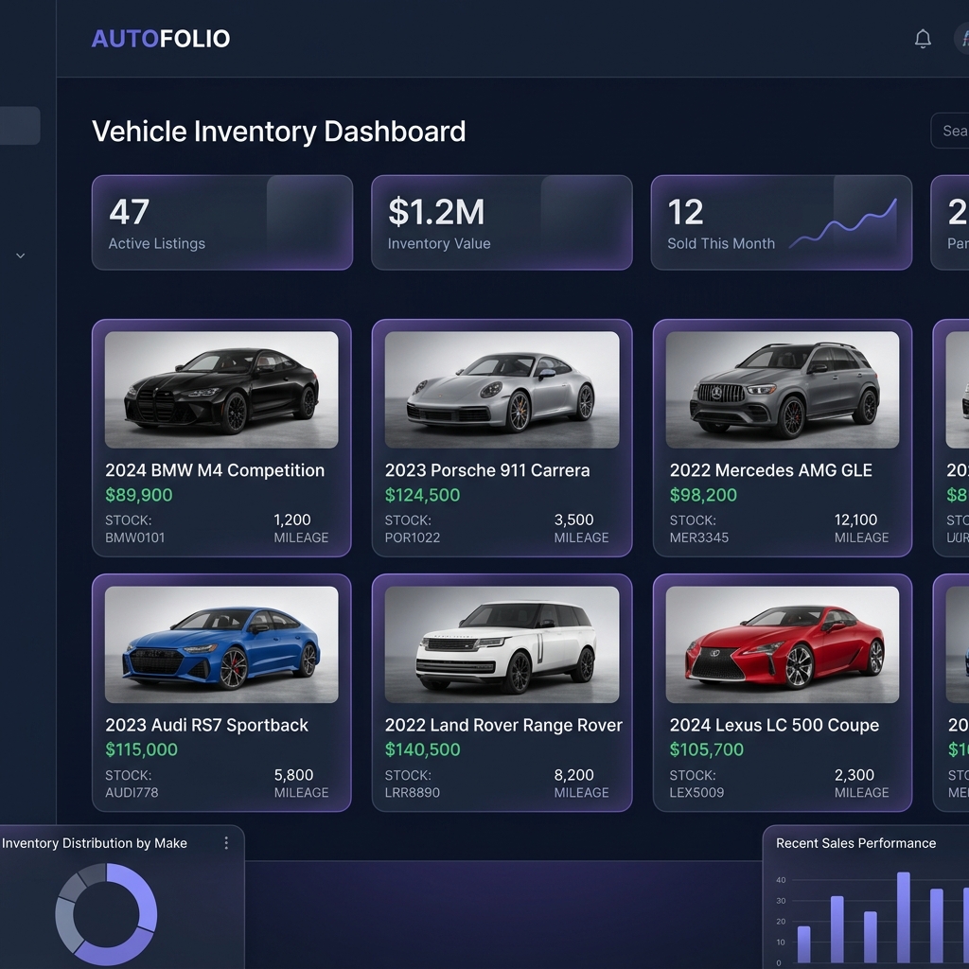Click the AUTOFOLIO logo
969x969 pixels.
click(x=161, y=39)
